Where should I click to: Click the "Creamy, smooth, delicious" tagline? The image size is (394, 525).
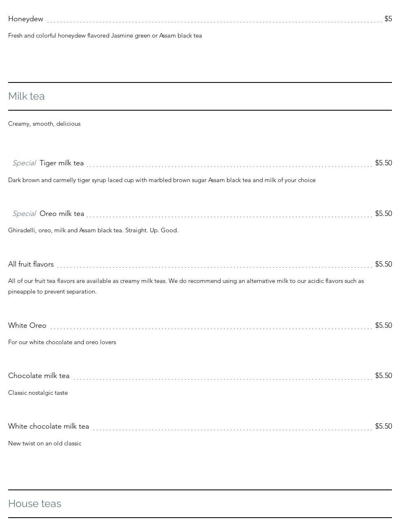coord(44,124)
